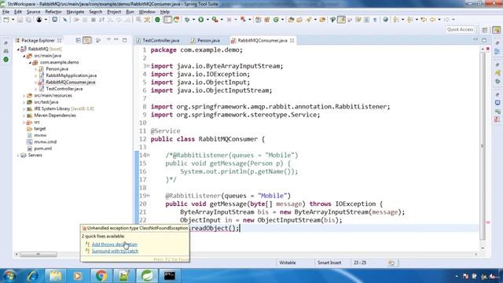Open the Window menu
The width and height of the screenshot is (503, 283).
(x=147, y=12)
